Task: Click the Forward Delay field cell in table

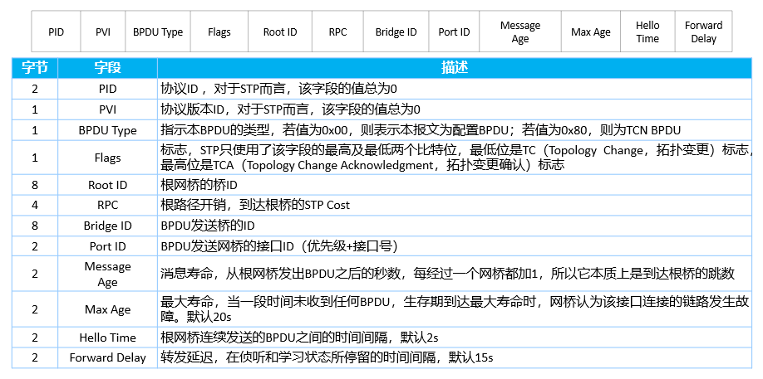Action: click(107, 357)
